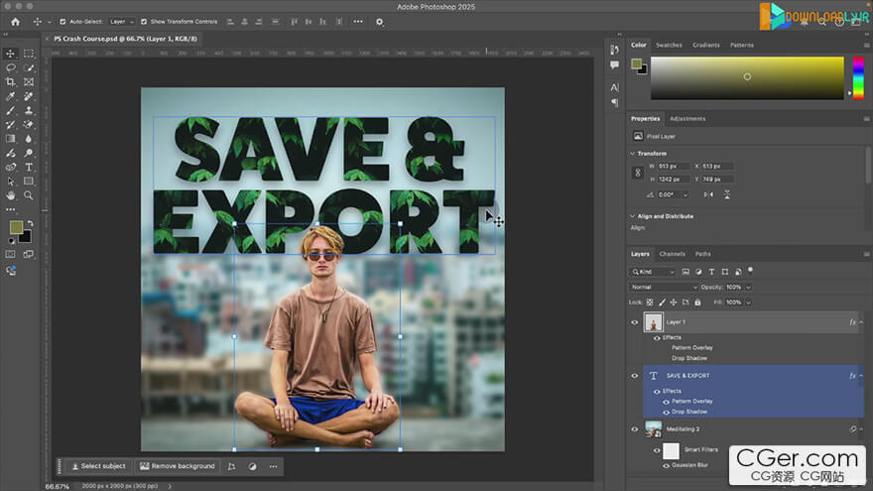
Task: Select the Eyedropper tool
Action: tap(11, 96)
